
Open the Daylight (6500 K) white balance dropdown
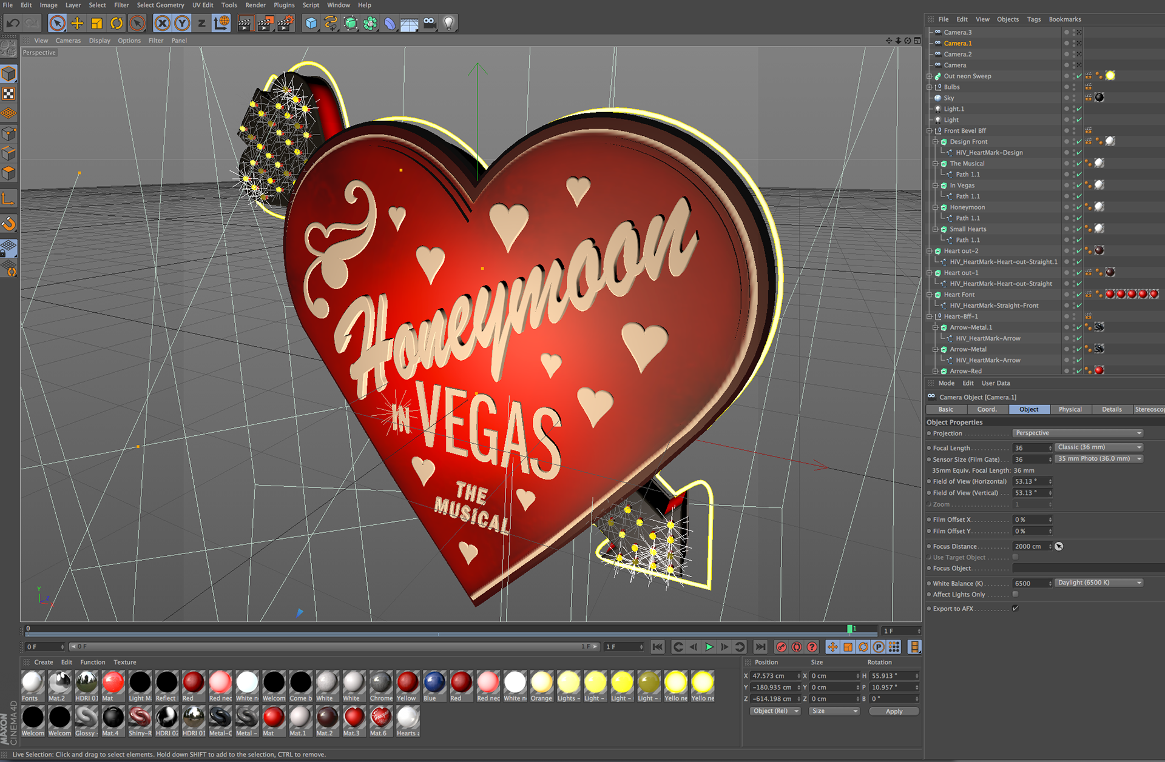point(1099,583)
